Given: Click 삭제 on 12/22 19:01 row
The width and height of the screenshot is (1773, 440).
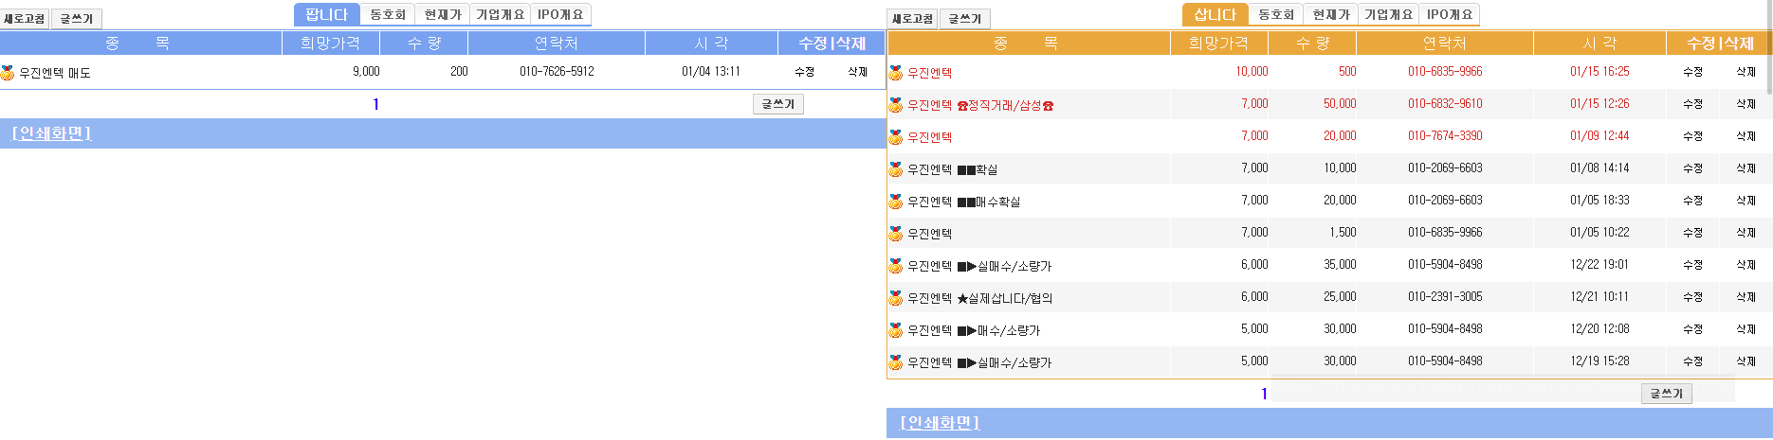Looking at the screenshot, I should click(1746, 265).
